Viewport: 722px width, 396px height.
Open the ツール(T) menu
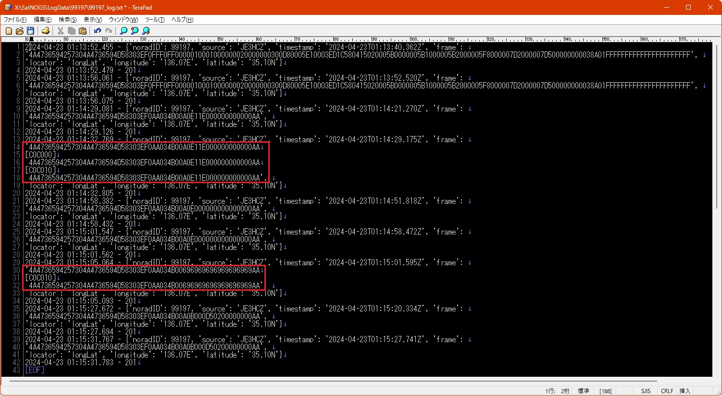pyautogui.click(x=155, y=20)
